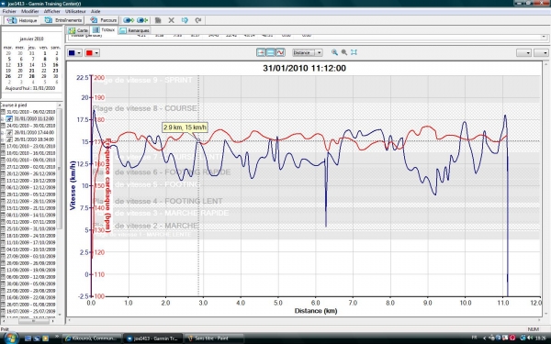Open the first blank dropdown at graph right

click(x=523, y=52)
